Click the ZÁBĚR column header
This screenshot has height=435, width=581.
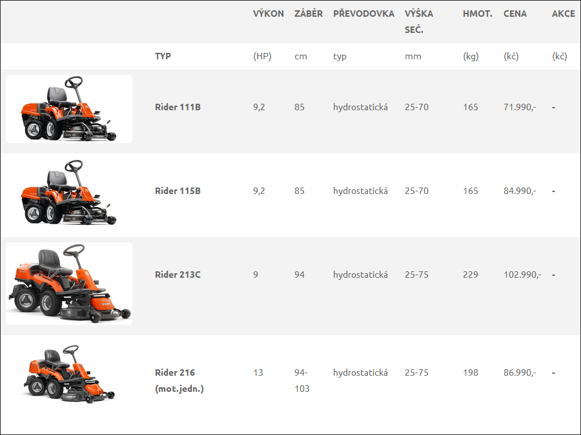tap(308, 14)
